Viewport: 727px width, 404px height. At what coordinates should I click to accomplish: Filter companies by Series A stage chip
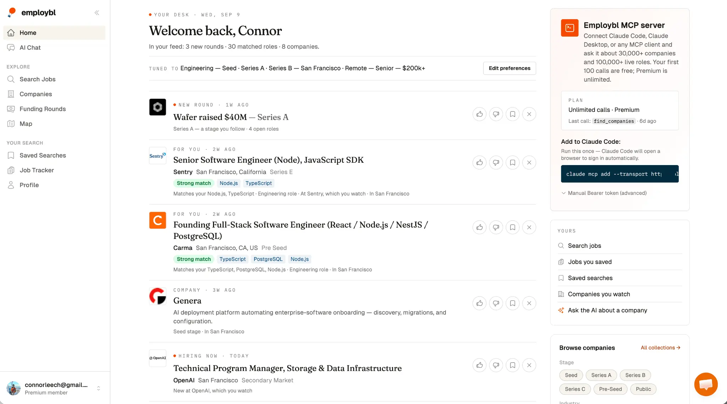(x=601, y=375)
